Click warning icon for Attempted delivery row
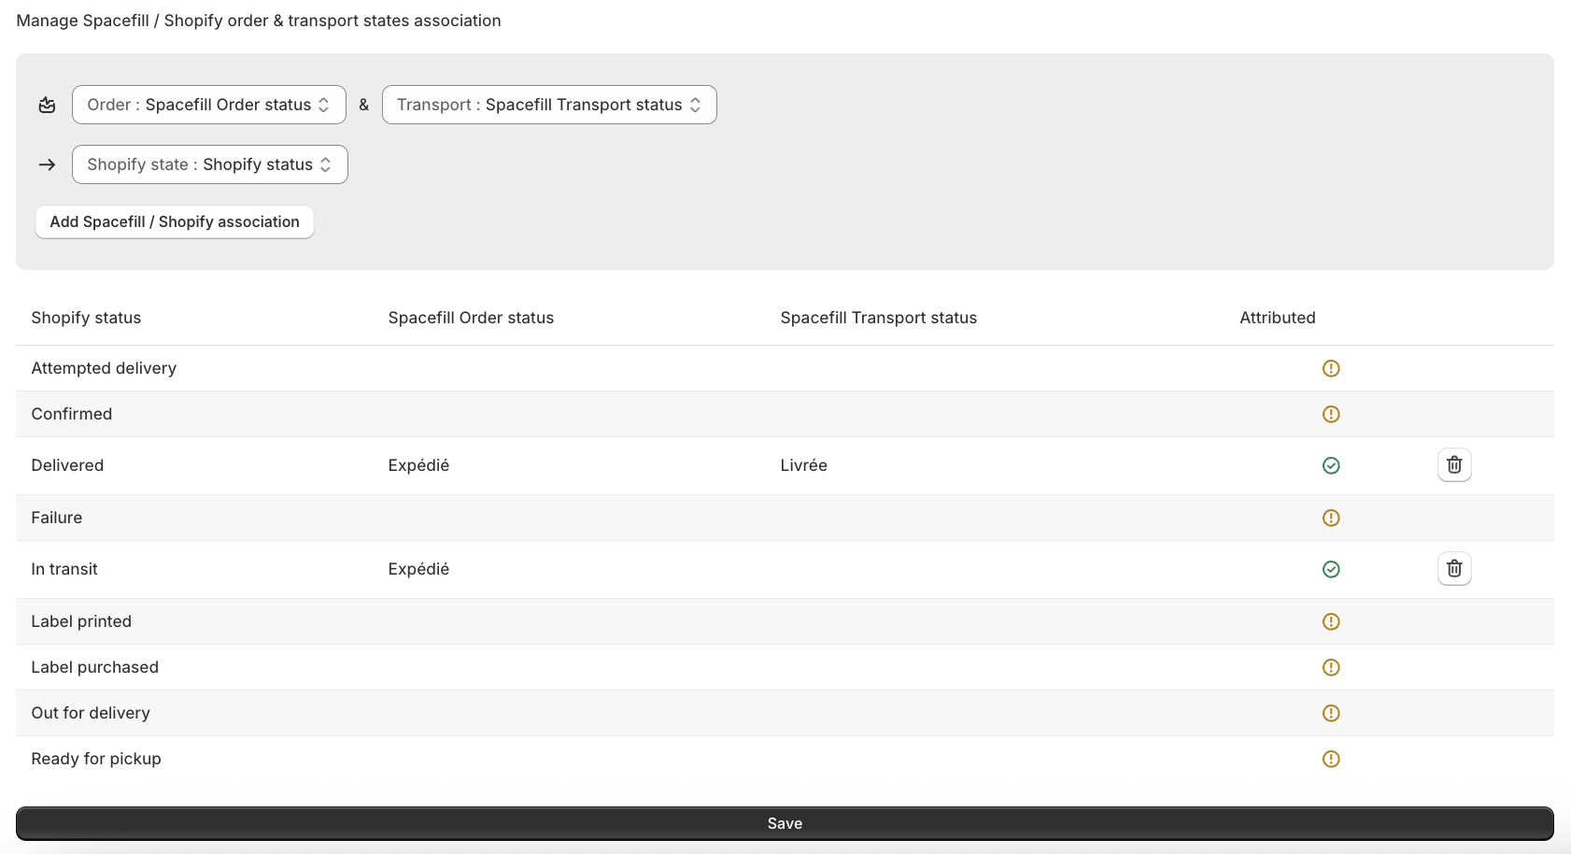Viewport: 1571px width, 854px height. click(x=1331, y=368)
